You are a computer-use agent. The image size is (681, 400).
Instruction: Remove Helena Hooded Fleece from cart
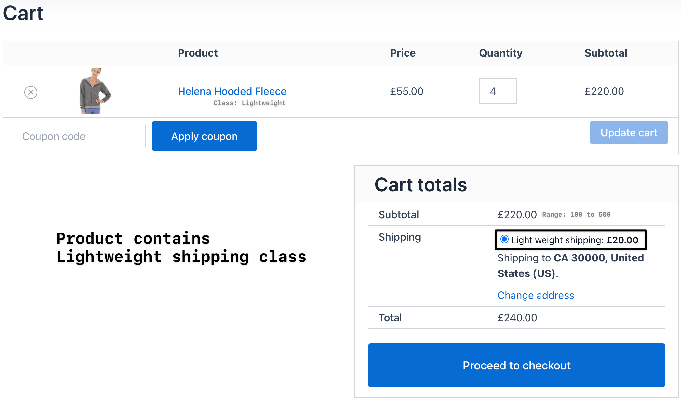(x=31, y=92)
